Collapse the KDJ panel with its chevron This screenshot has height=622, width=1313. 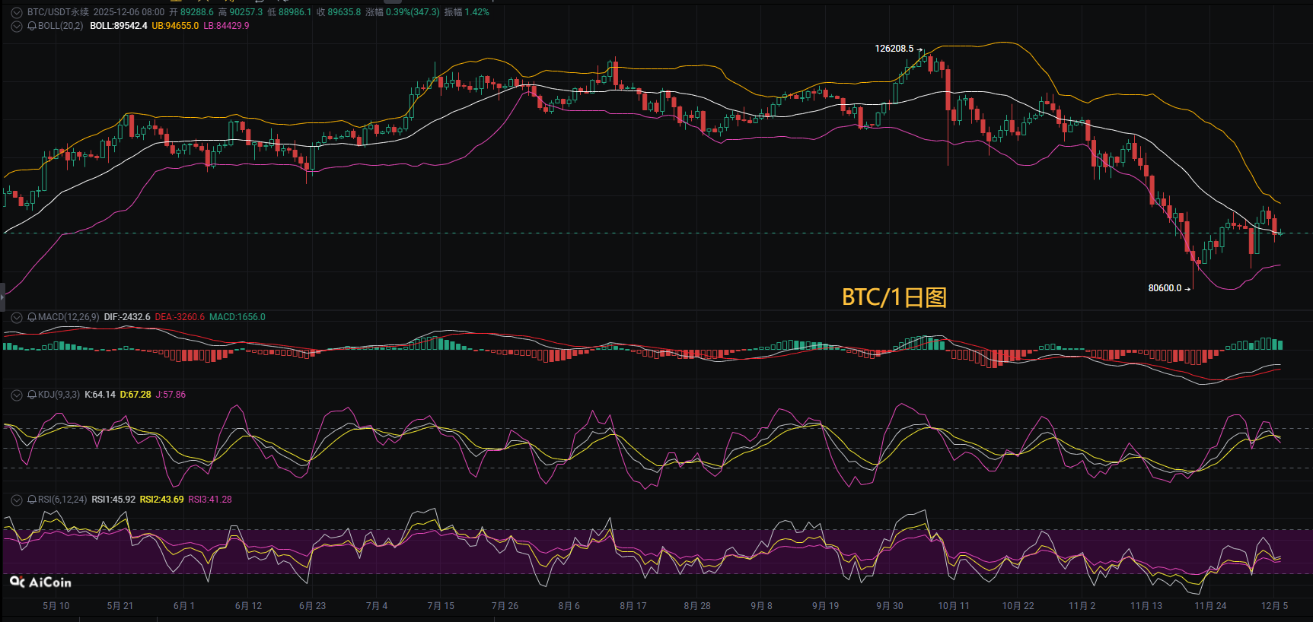click(16, 395)
